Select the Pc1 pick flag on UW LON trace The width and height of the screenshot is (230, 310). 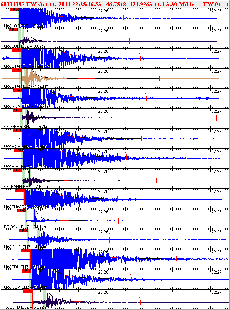point(14,30)
